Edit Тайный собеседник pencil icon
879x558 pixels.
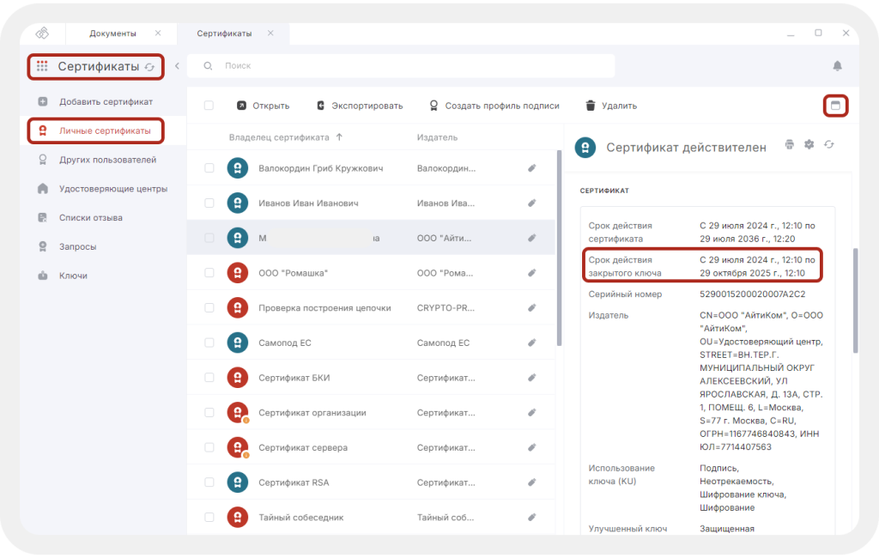[532, 517]
